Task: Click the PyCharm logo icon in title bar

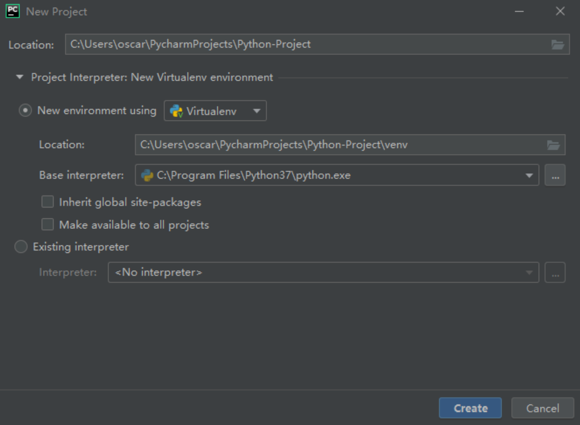Action: (x=12, y=11)
